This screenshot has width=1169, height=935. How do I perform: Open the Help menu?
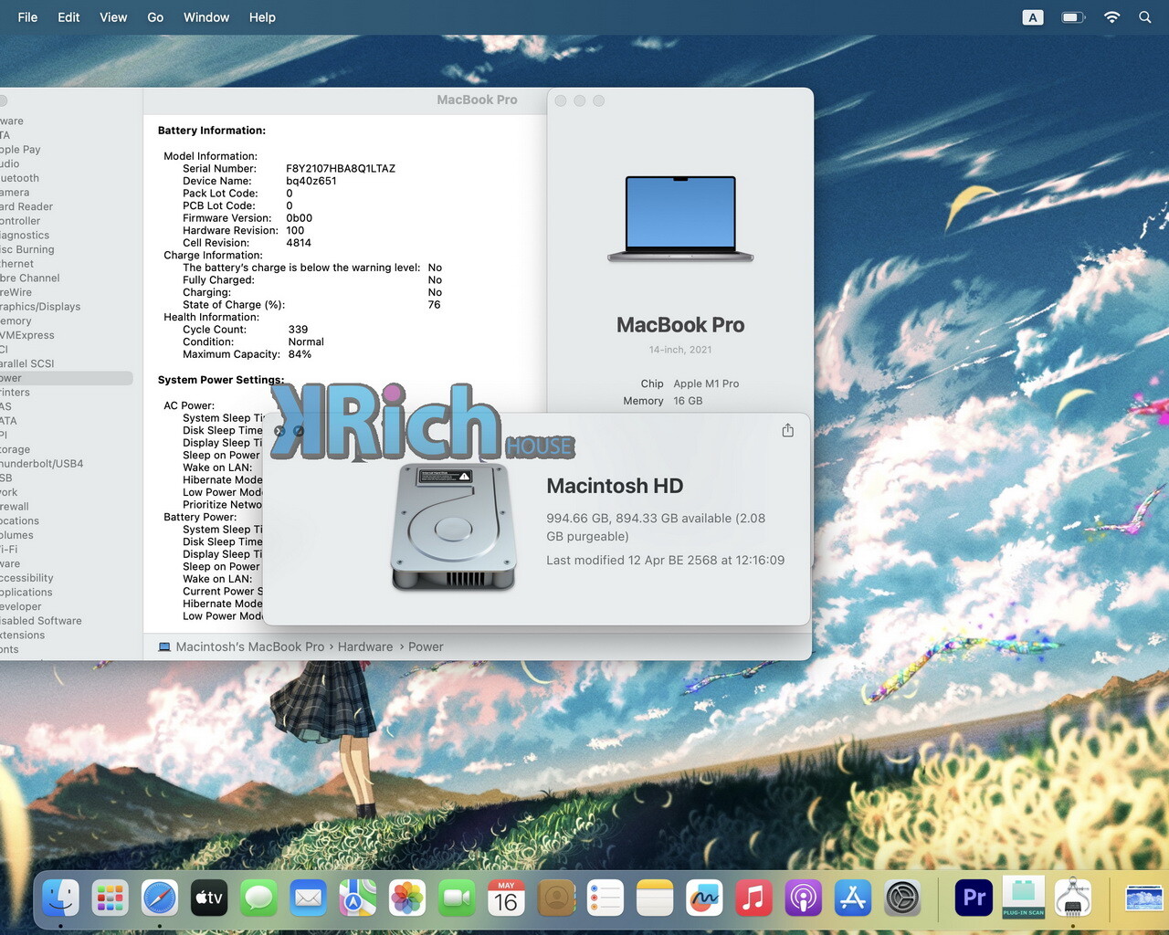(x=262, y=17)
